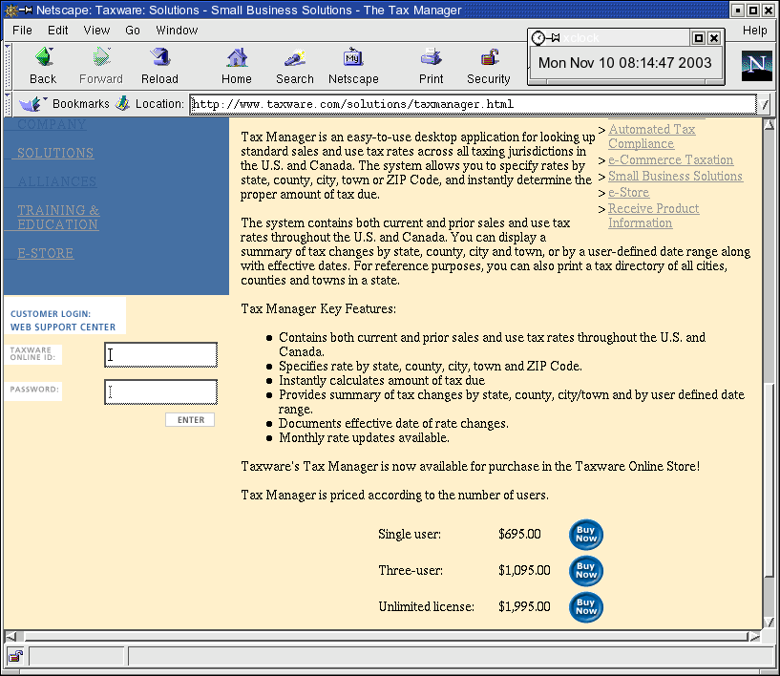
Task: Open the Help menu
Action: click(x=754, y=31)
